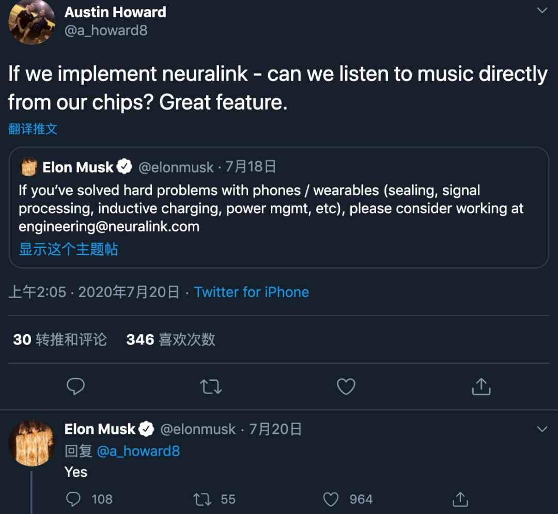Reply to Elon Musk's 'Yes' tweet
This screenshot has height=514, width=558.
[74, 499]
